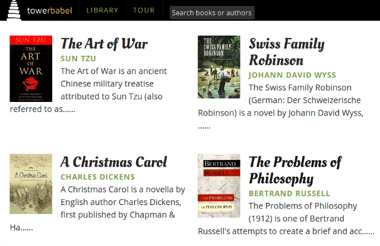Focus the Search books or authors field
The width and height of the screenshot is (380, 246).
point(212,12)
